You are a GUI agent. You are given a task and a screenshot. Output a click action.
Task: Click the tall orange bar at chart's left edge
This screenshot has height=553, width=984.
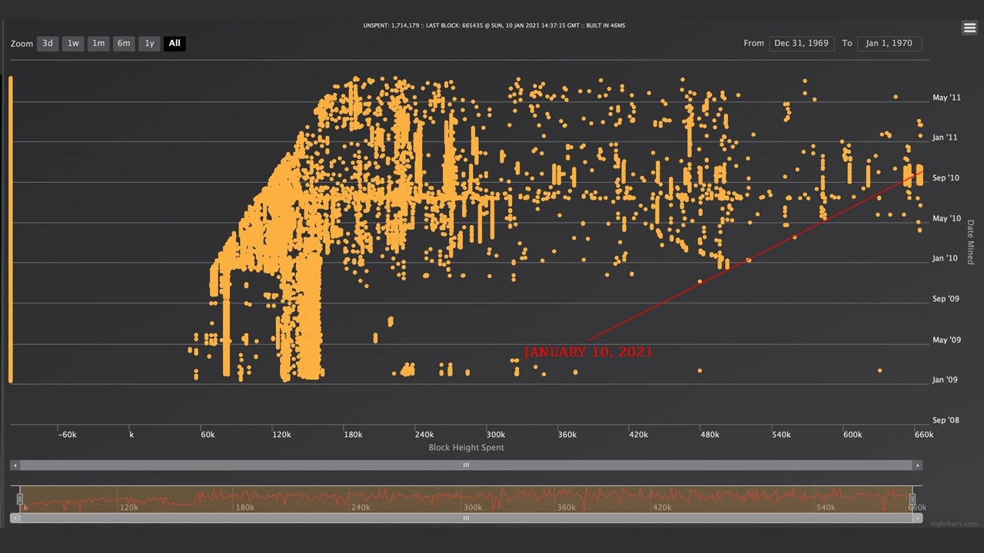pos(11,229)
